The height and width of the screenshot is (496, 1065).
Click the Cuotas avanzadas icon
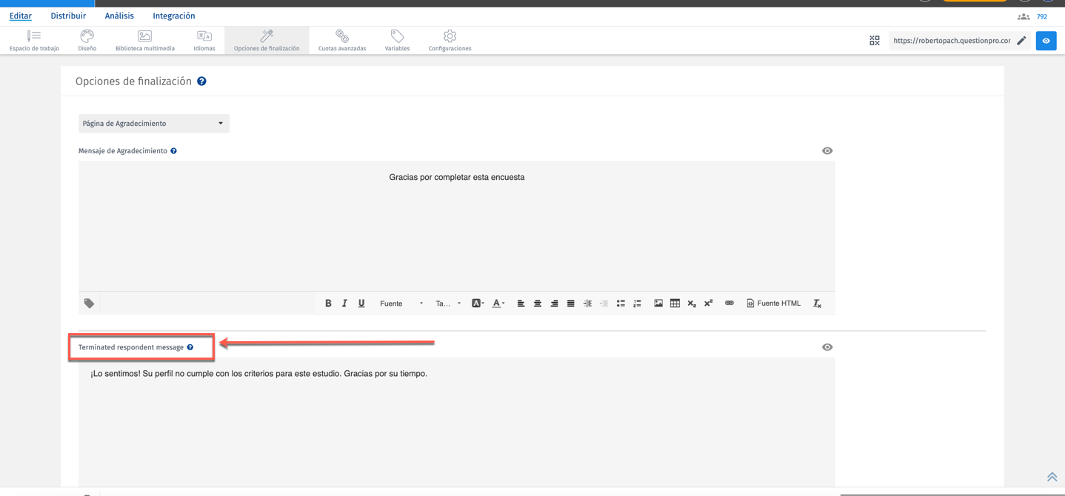tap(341, 39)
